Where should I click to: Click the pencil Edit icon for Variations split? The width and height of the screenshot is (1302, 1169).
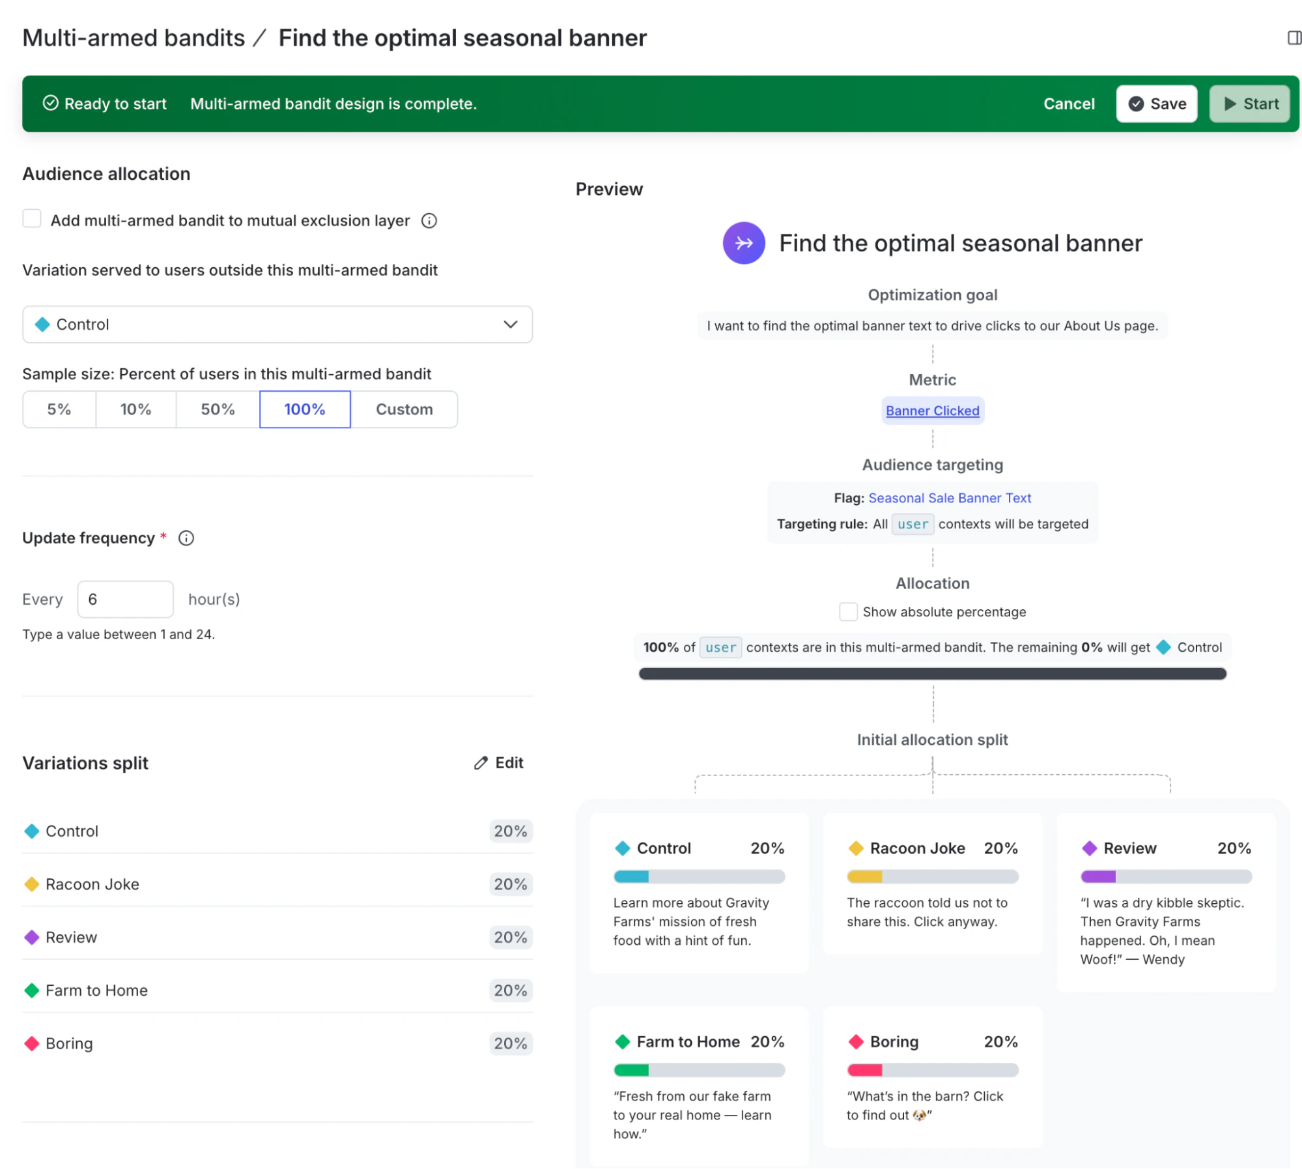coord(481,763)
